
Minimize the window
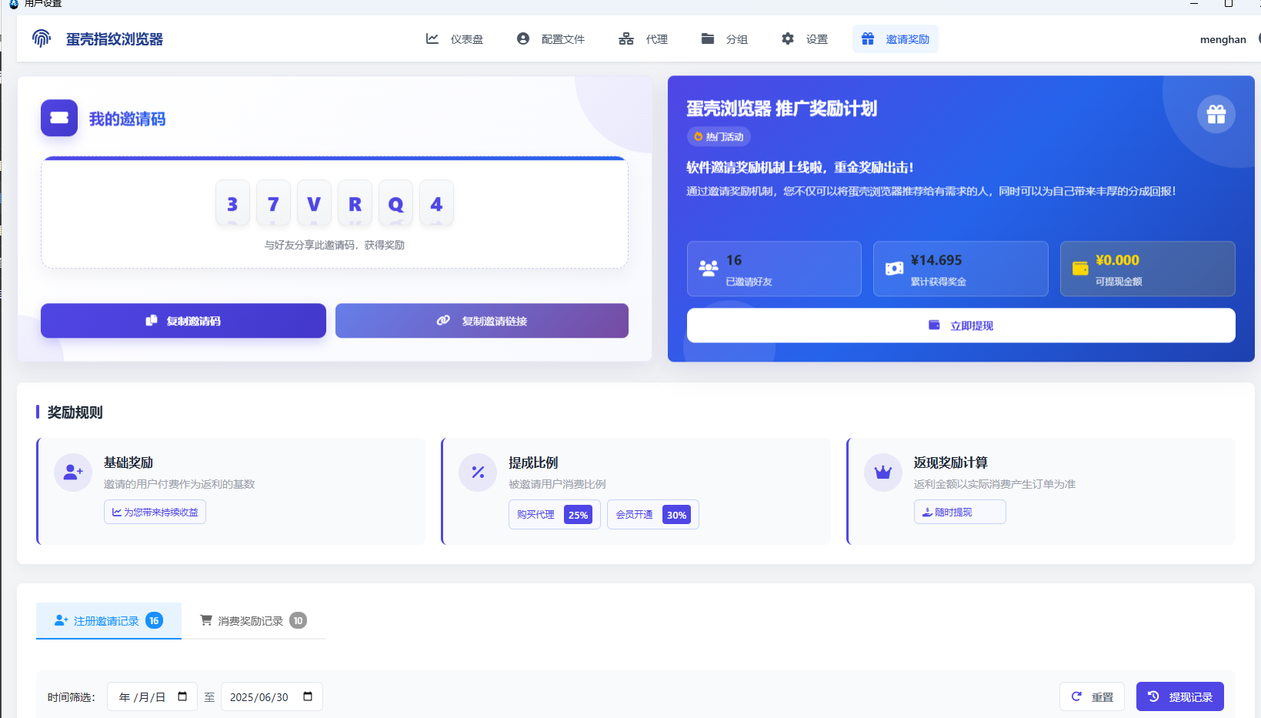coord(1194,4)
